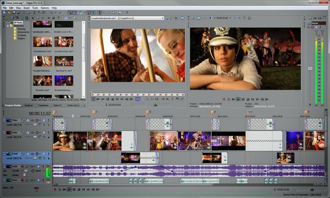Click the Undo arrow in main toolbar
The width and height of the screenshot is (330, 198).
coord(51,13)
